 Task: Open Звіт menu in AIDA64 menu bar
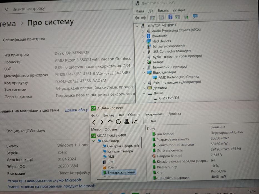point(121,115)
